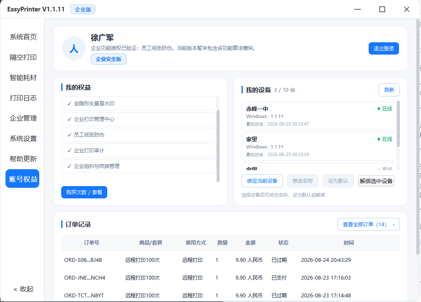Image resolution: width=421 pixels, height=302 pixels.
Task: Click 解绑选中设备 button
Action: [x=376, y=181]
